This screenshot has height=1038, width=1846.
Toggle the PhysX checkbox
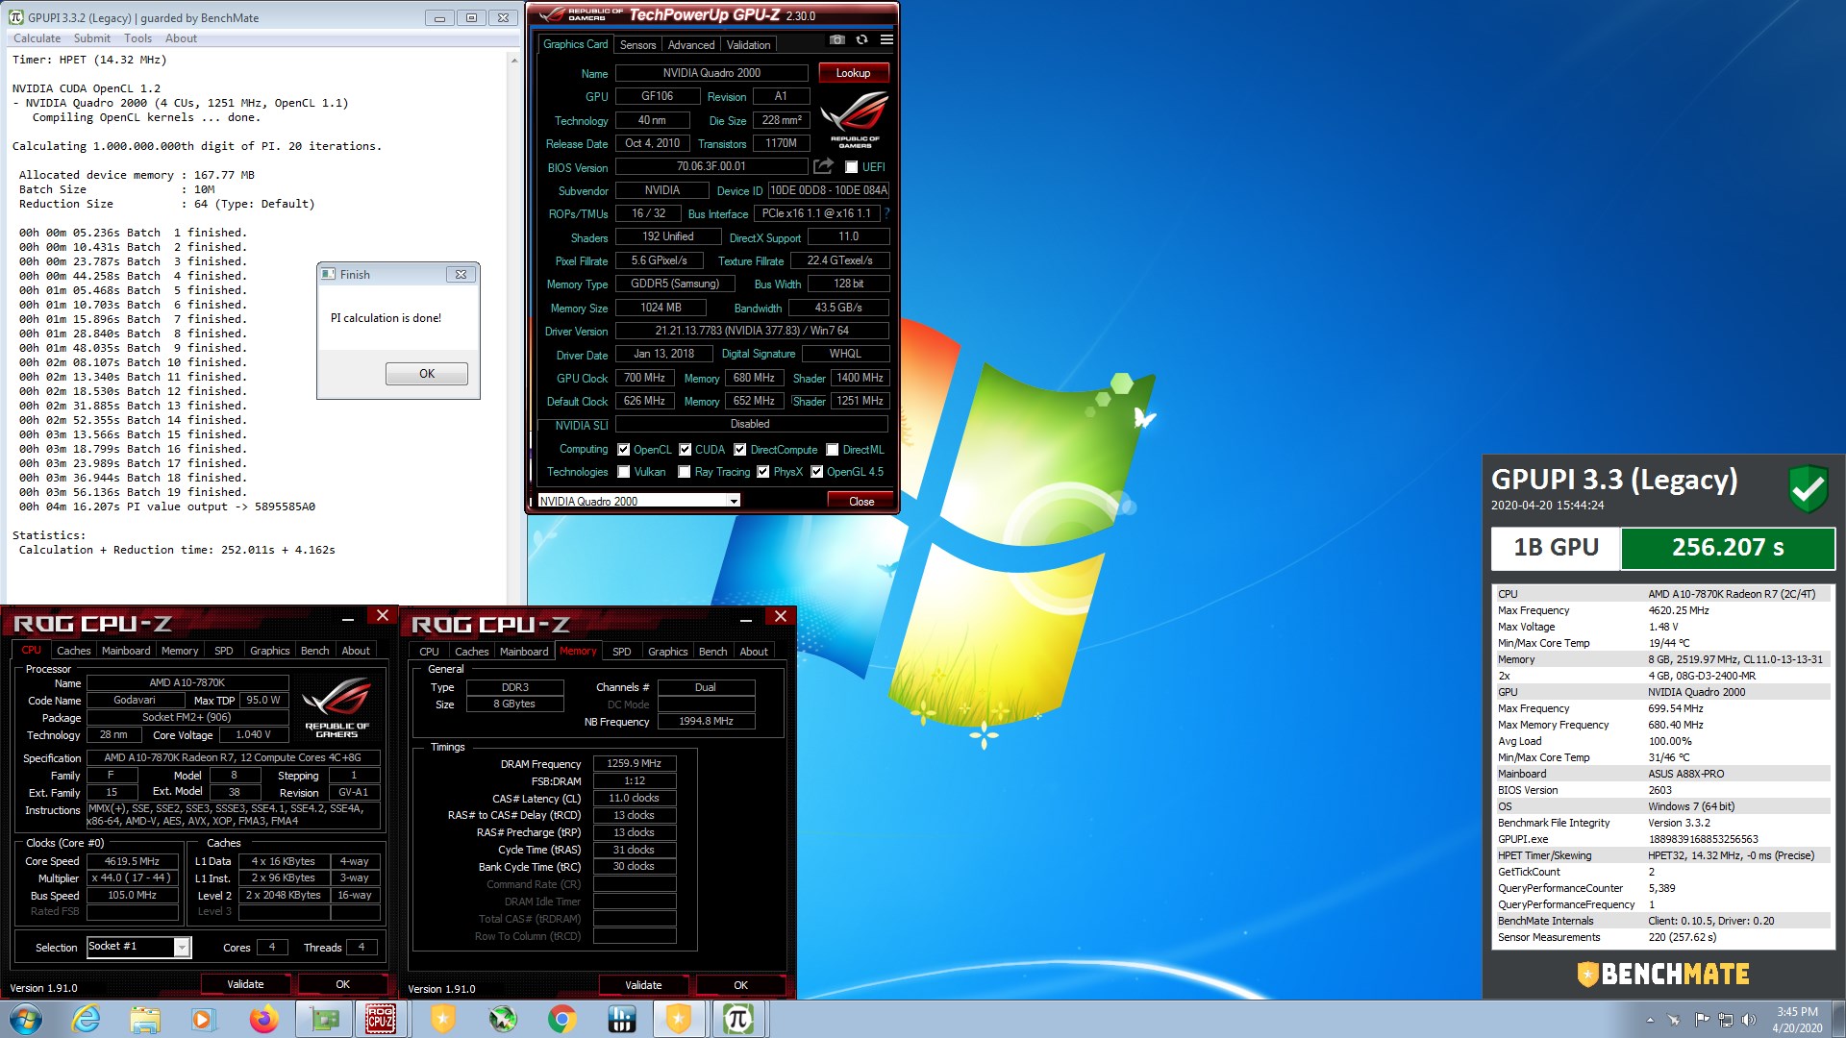click(762, 472)
